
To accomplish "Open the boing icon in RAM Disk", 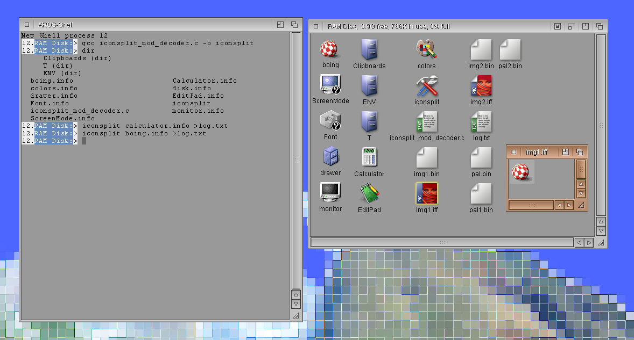I will [330, 50].
